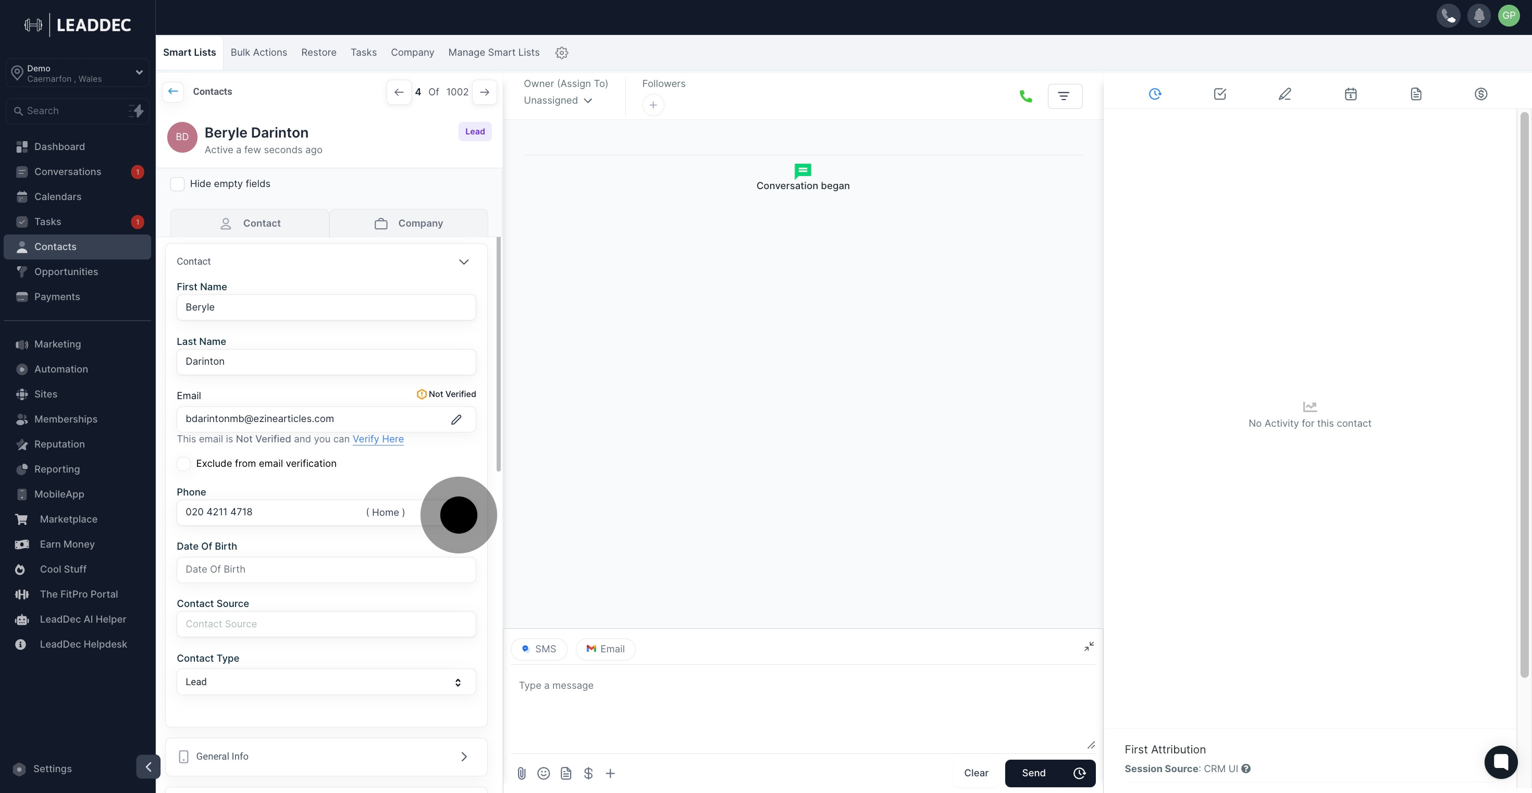Open Notes pencil icon in right panel
Image resolution: width=1532 pixels, height=793 pixels.
coord(1284,94)
